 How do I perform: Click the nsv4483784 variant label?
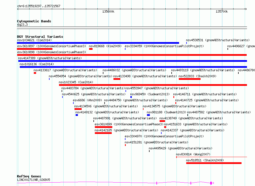[x=93, y=88]
